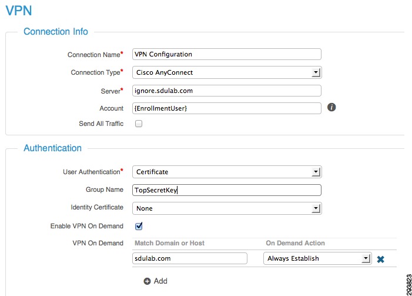Uncheck Enable VPN On Demand
The width and height of the screenshot is (412, 296).
pyautogui.click(x=139, y=226)
